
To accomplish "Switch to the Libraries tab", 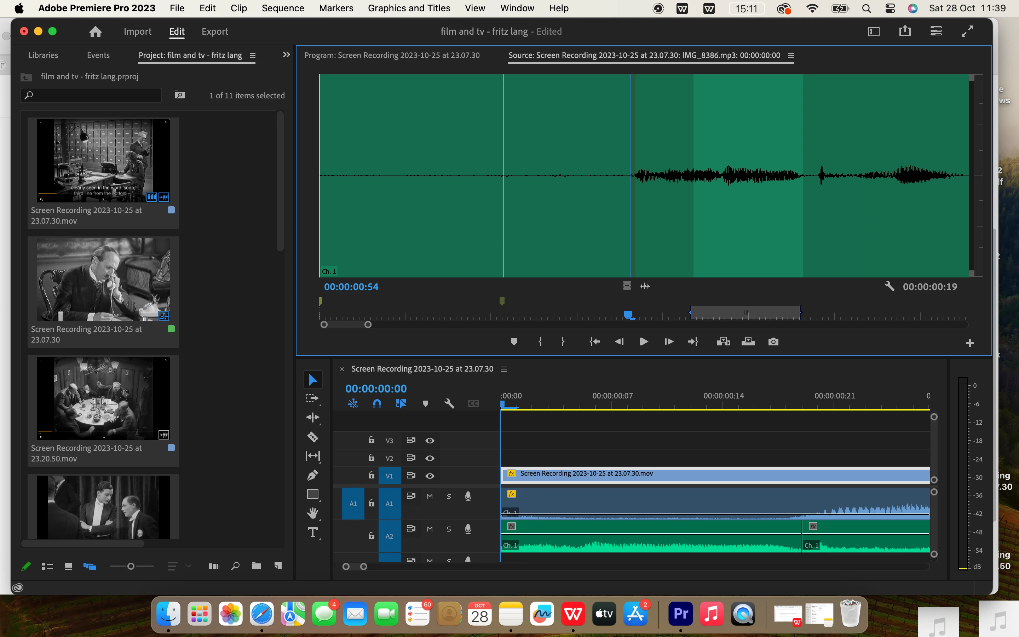I will [x=43, y=55].
